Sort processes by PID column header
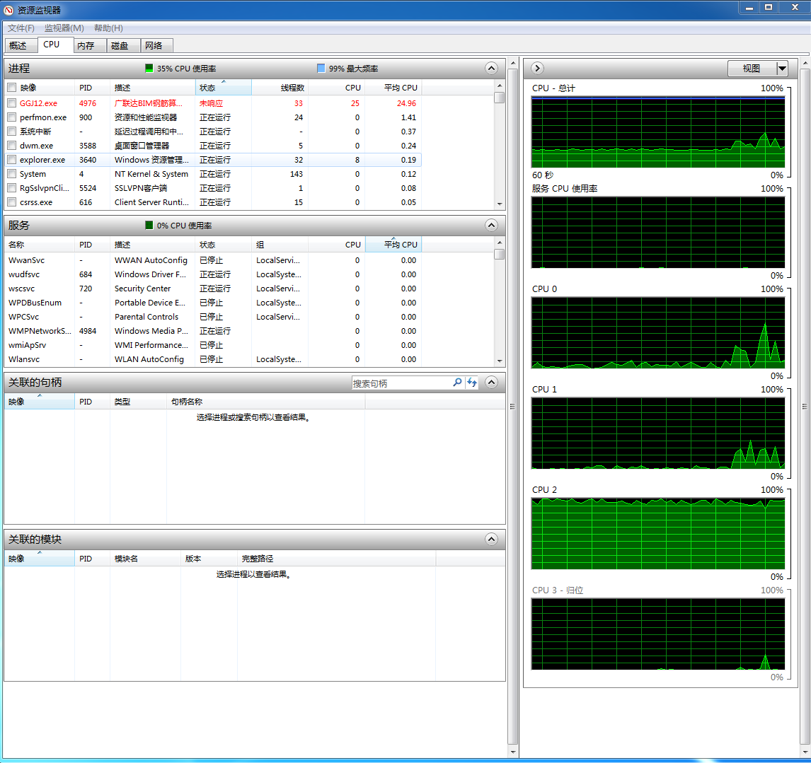Screen dimensions: 811x763 (x=92, y=88)
